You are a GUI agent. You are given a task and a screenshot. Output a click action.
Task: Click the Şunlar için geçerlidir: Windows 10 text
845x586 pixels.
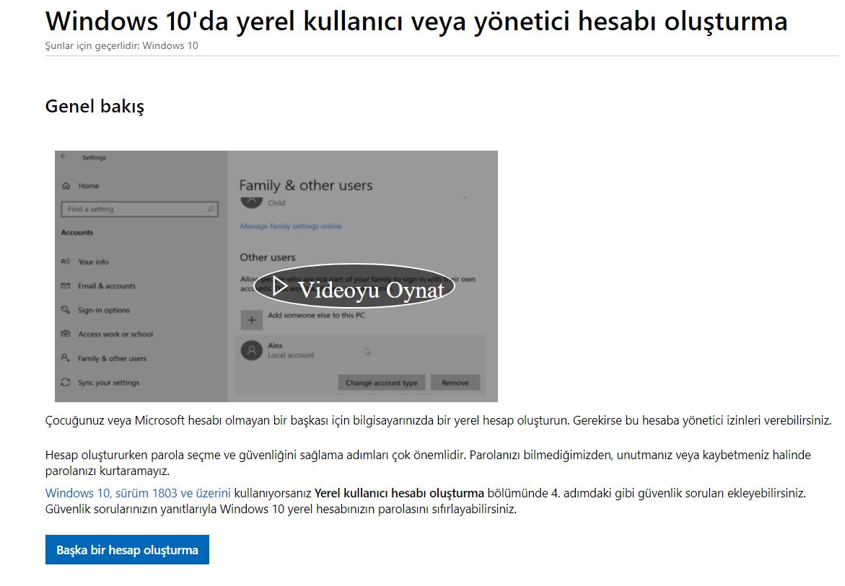122,45
